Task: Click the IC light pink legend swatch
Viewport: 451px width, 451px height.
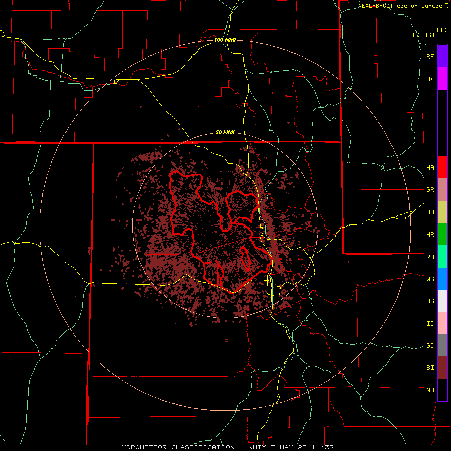Action: tap(442, 323)
